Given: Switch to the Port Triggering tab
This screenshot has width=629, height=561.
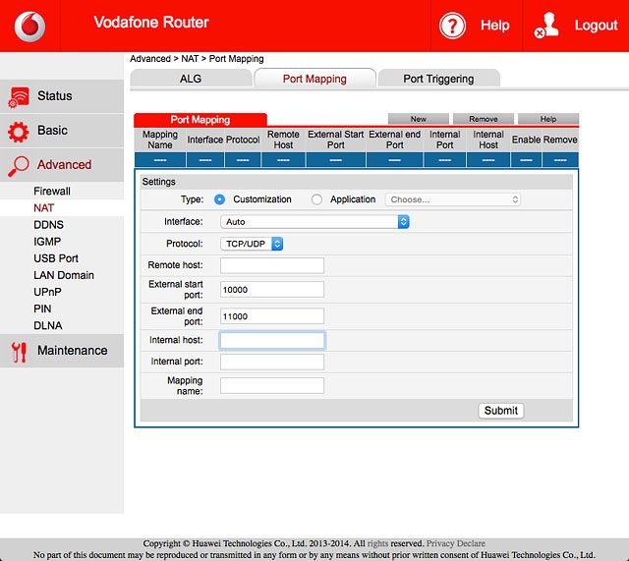Looking at the screenshot, I should (x=438, y=79).
